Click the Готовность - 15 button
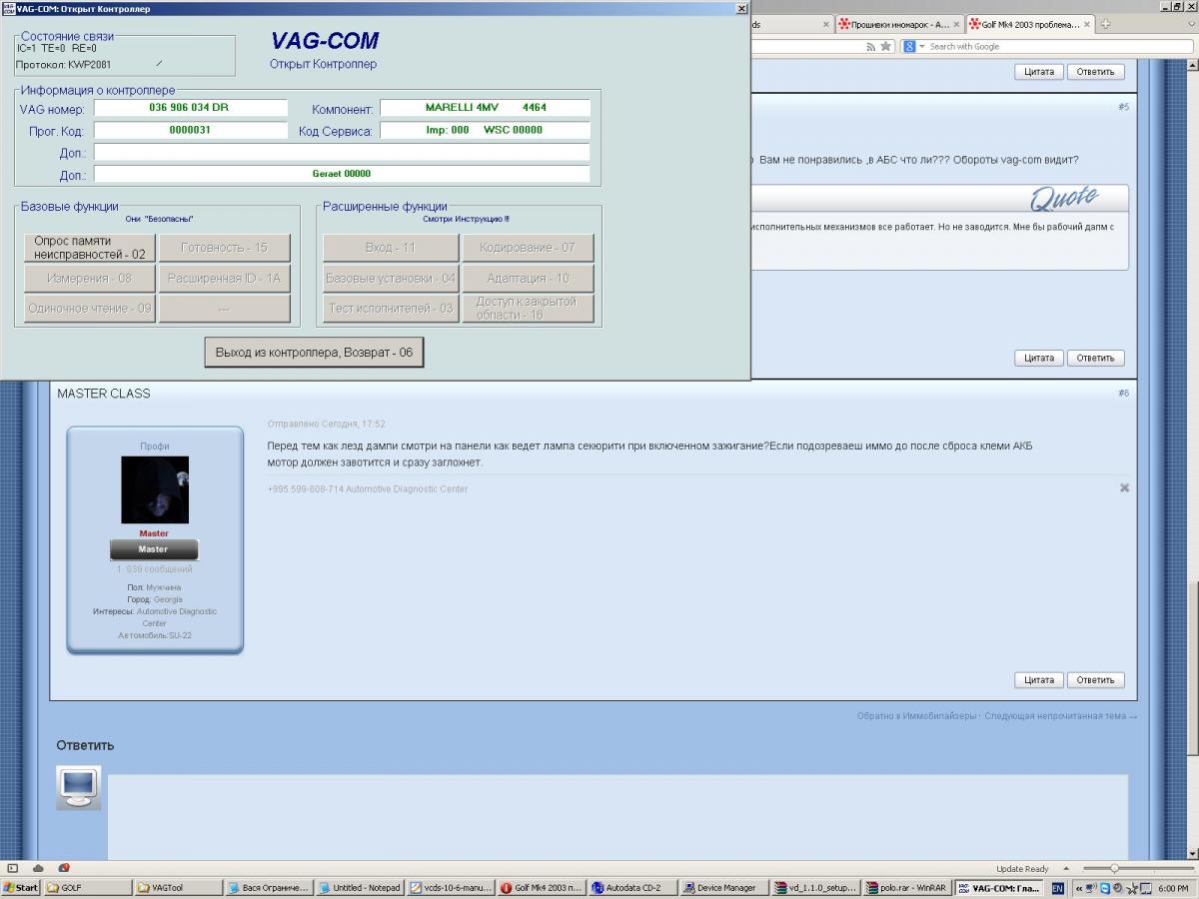Screen dimensions: 1199x899 click(x=225, y=248)
